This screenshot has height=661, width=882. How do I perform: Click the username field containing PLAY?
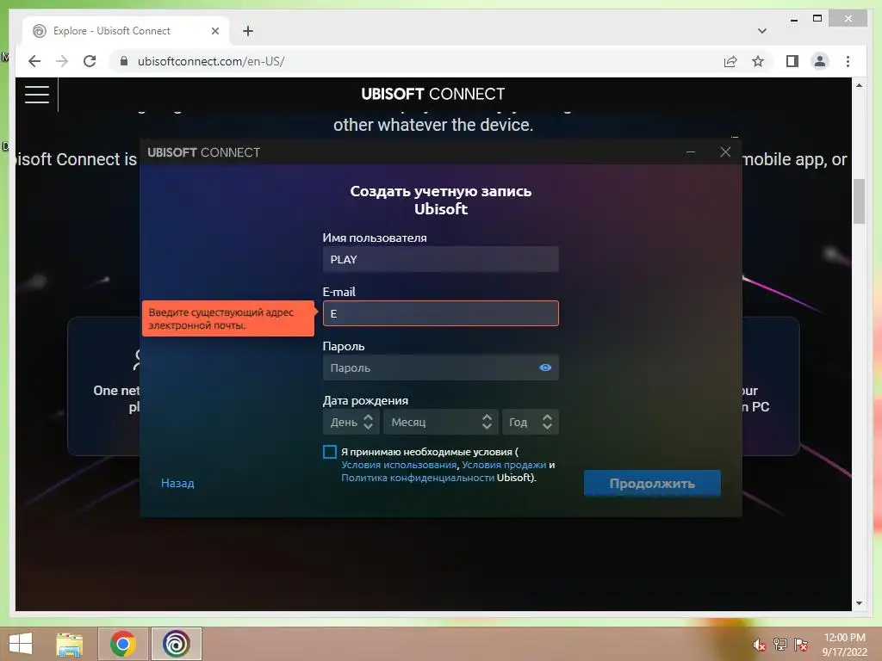440,260
